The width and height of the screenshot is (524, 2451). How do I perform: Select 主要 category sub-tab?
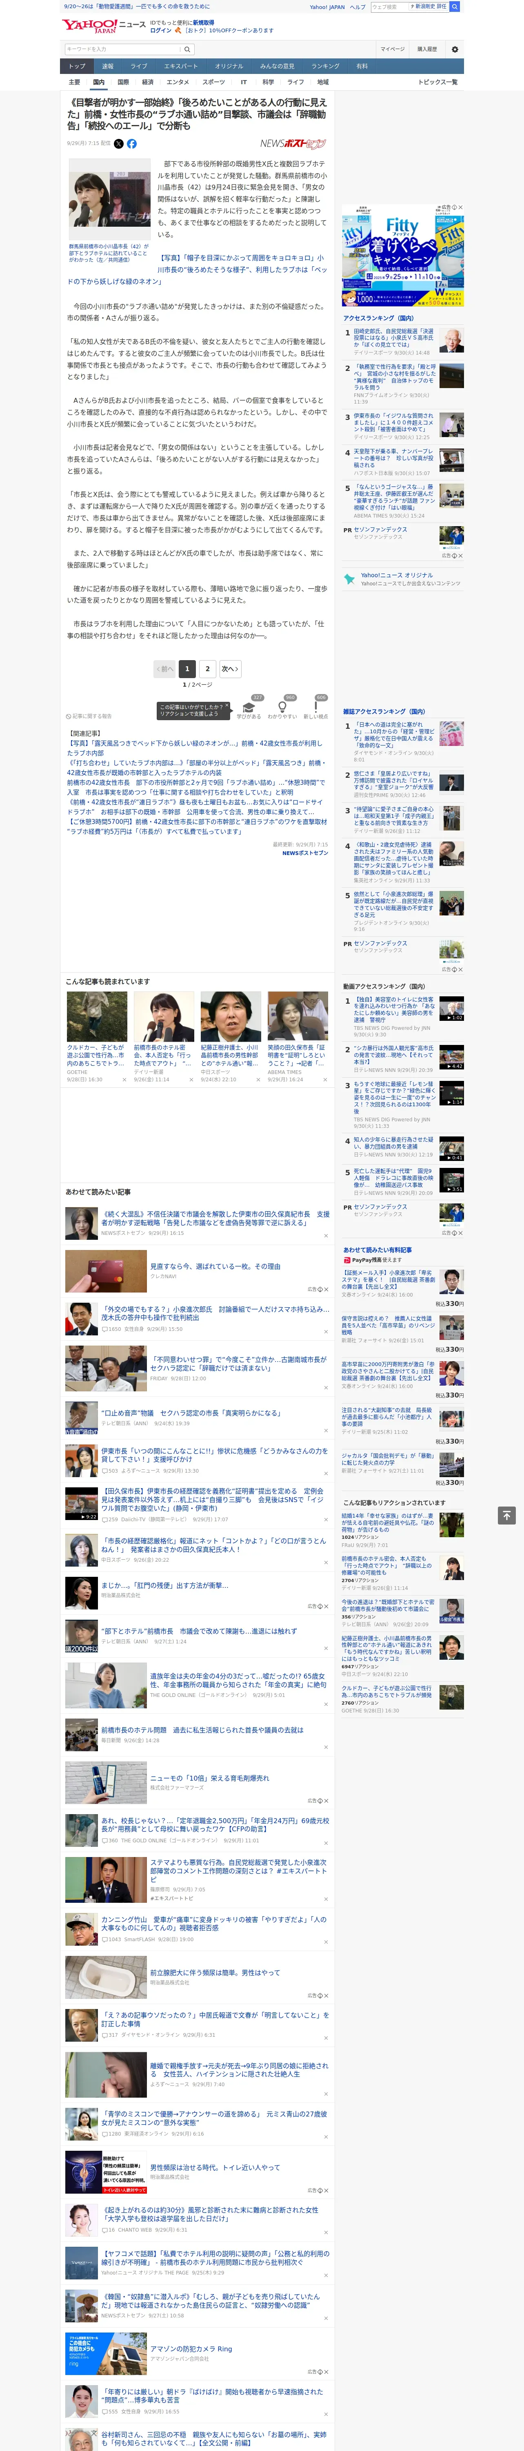(74, 82)
